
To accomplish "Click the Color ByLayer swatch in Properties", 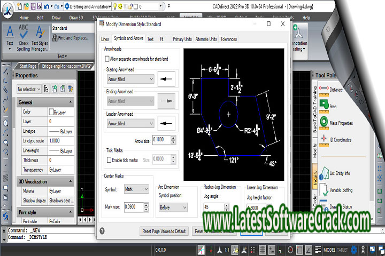I will coord(51,113).
